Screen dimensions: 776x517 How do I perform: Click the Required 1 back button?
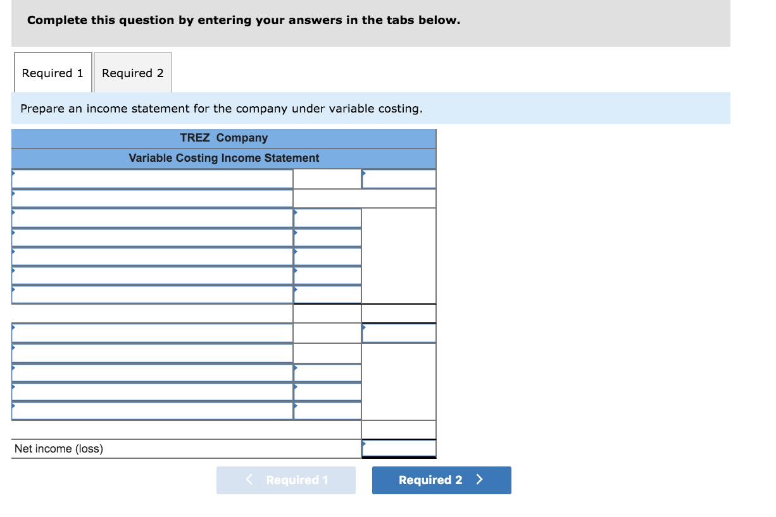[x=286, y=480]
